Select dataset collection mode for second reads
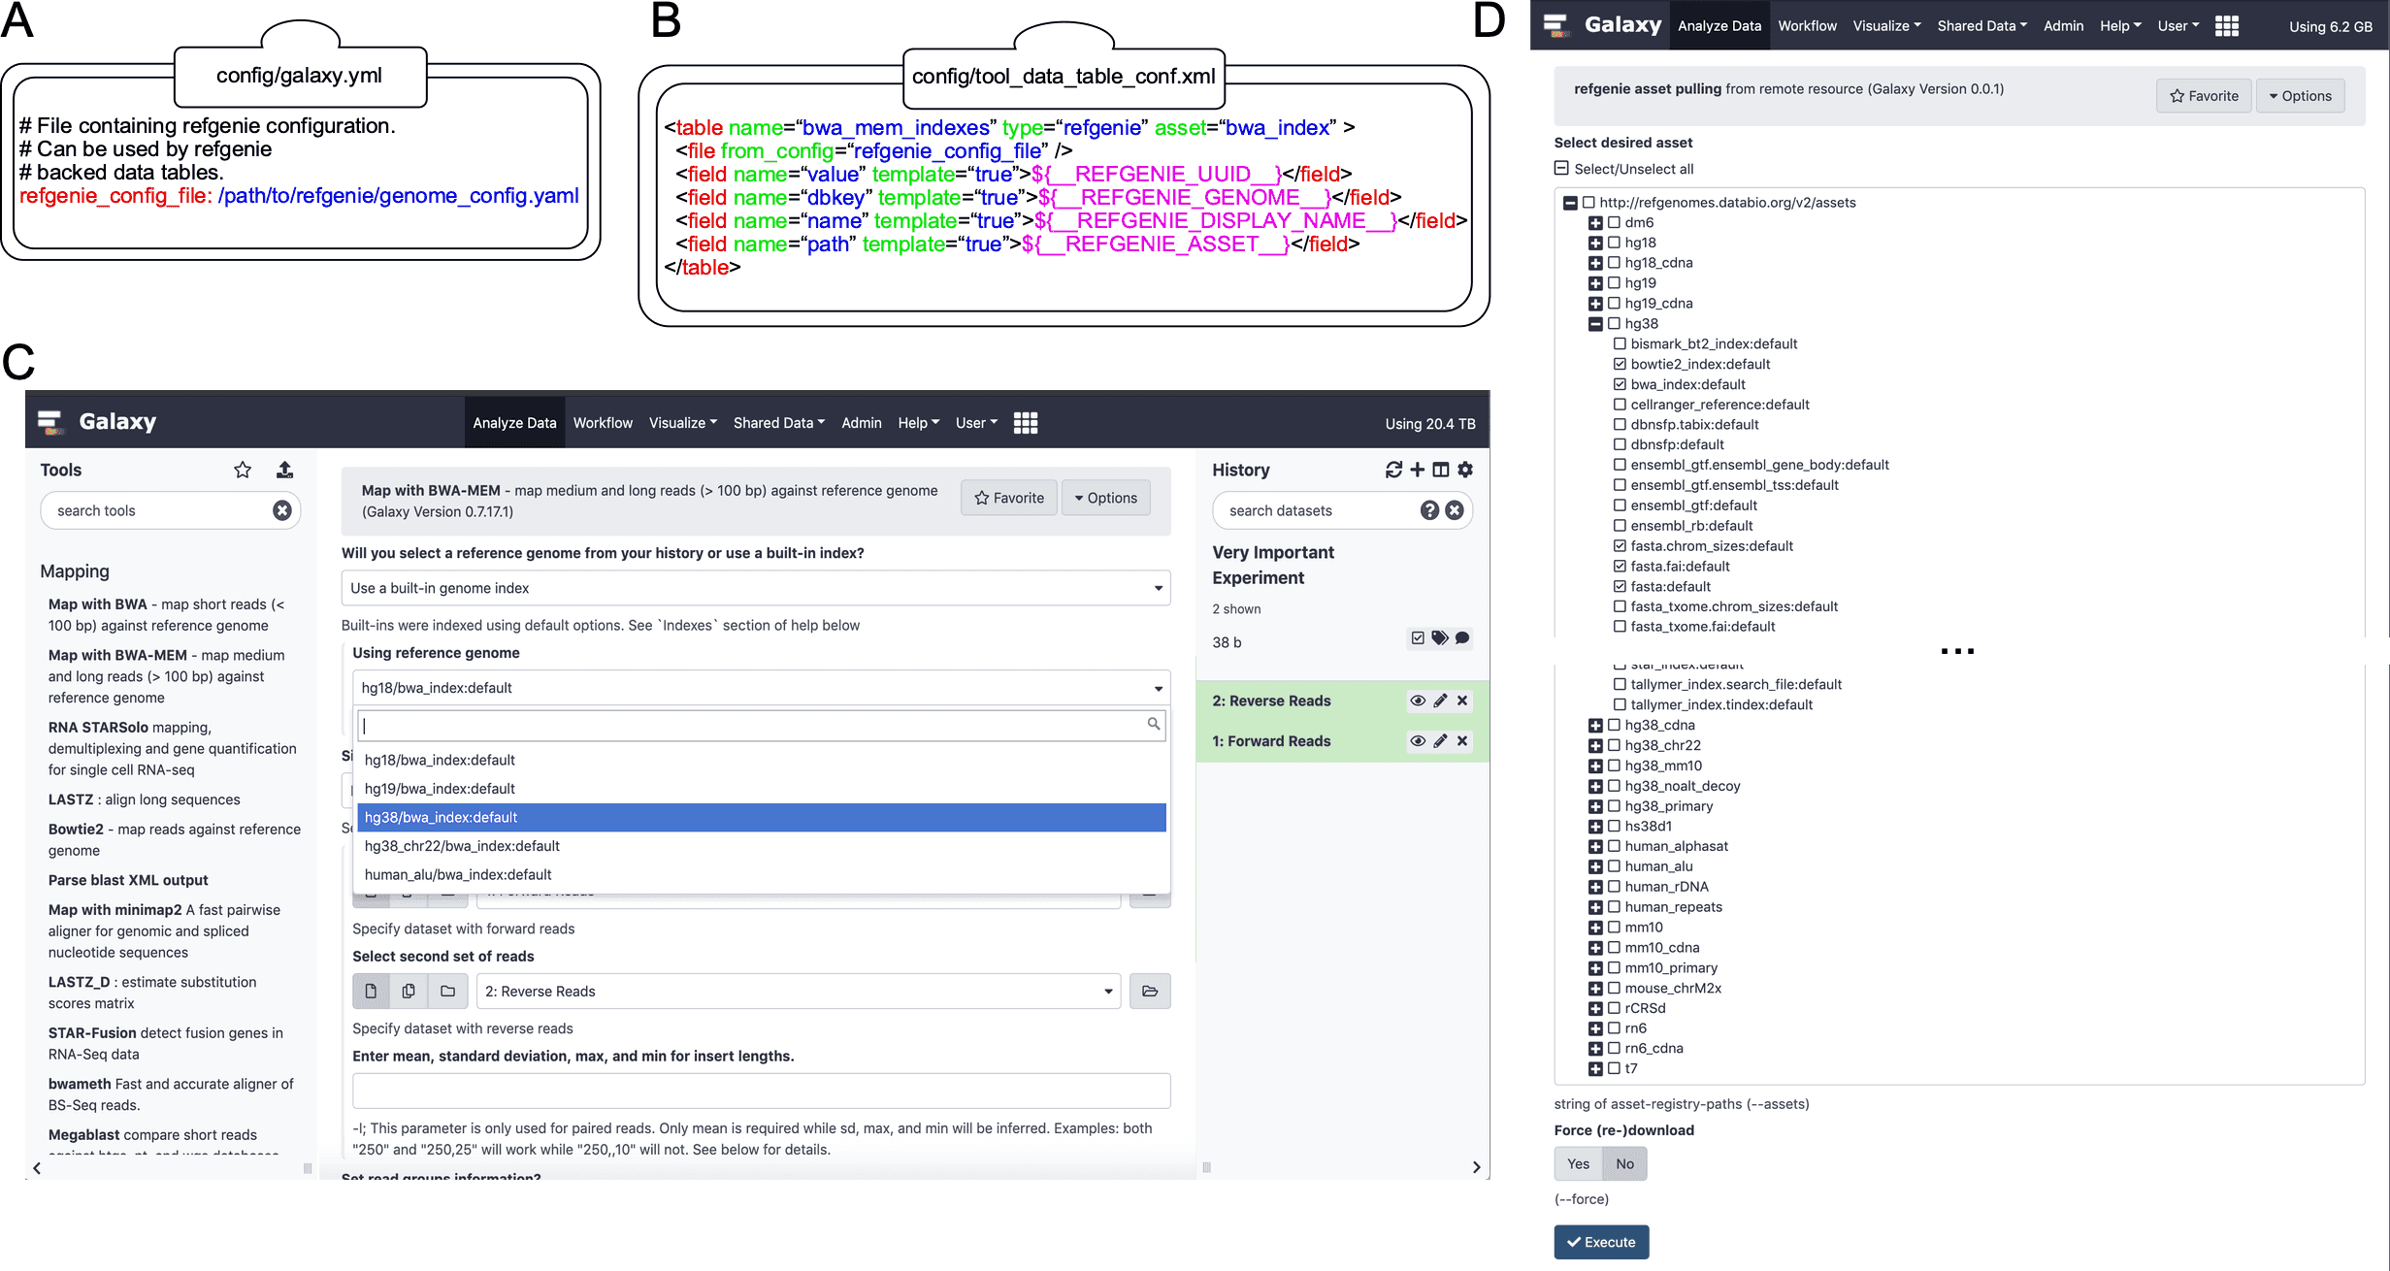This screenshot has width=2390, height=1271. click(447, 992)
